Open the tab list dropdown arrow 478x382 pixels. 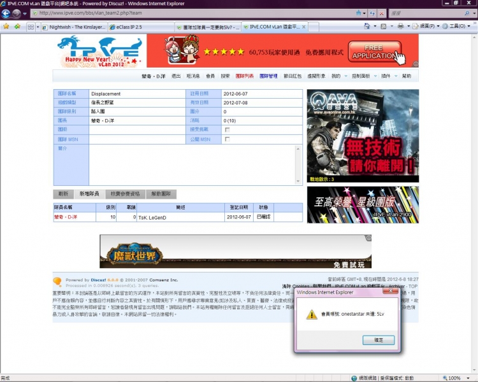click(38, 27)
